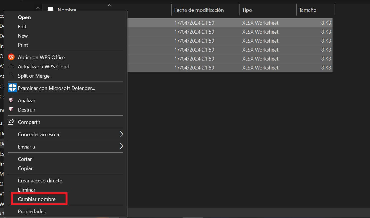Image resolution: width=370 pixels, height=218 pixels.
Task: Click Crear acceso directo menu entry
Action: (40, 181)
